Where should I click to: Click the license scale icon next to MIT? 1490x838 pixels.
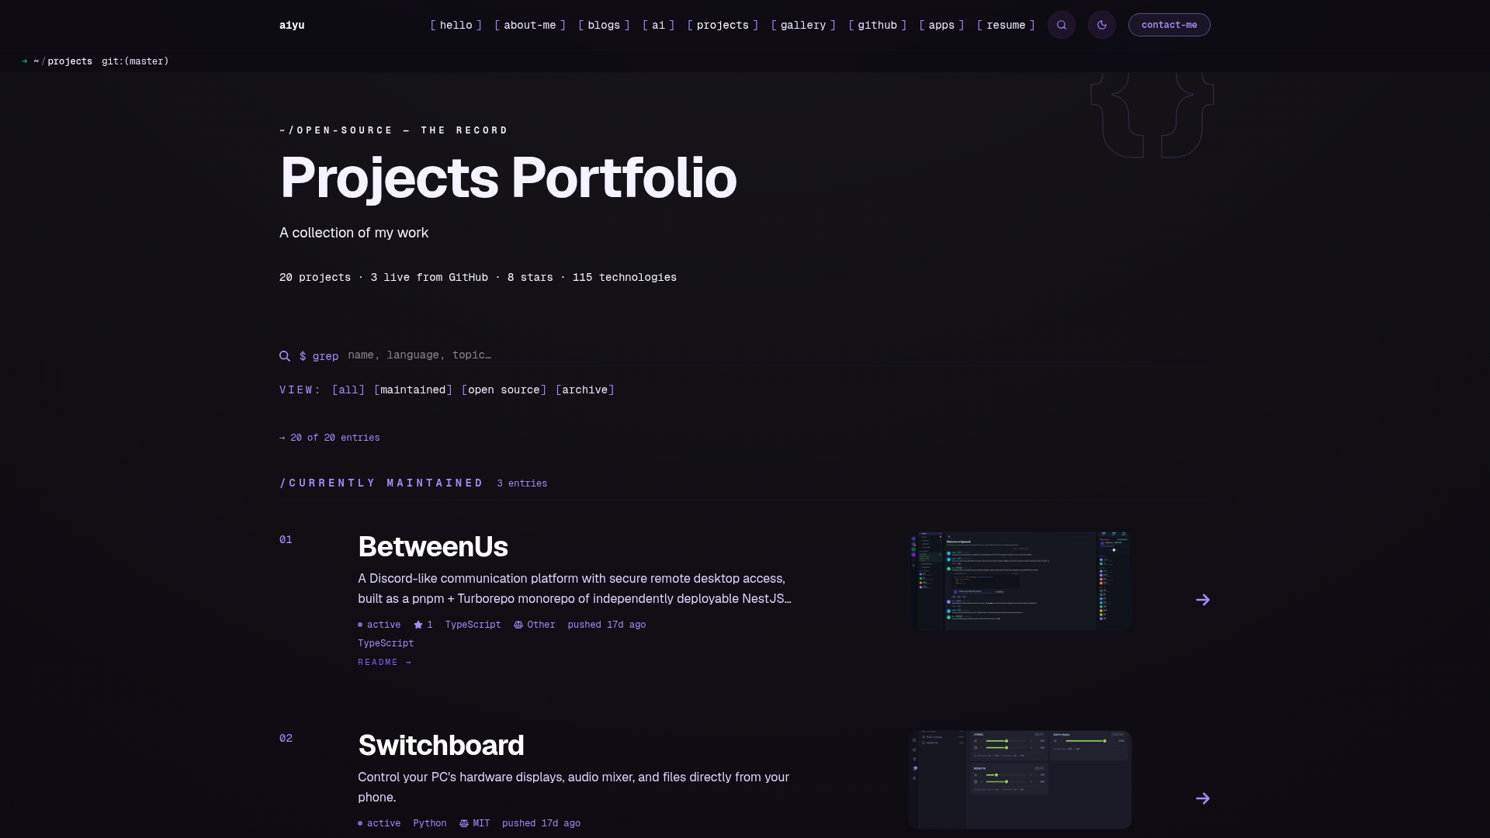point(464,823)
